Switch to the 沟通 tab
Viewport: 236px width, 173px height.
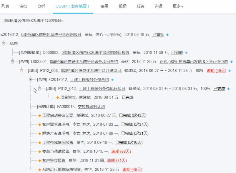(159, 6)
